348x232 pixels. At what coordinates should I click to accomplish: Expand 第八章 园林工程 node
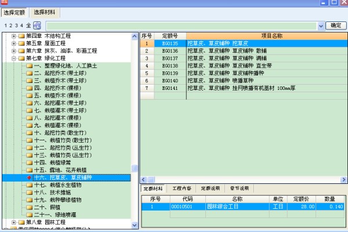[14, 222]
